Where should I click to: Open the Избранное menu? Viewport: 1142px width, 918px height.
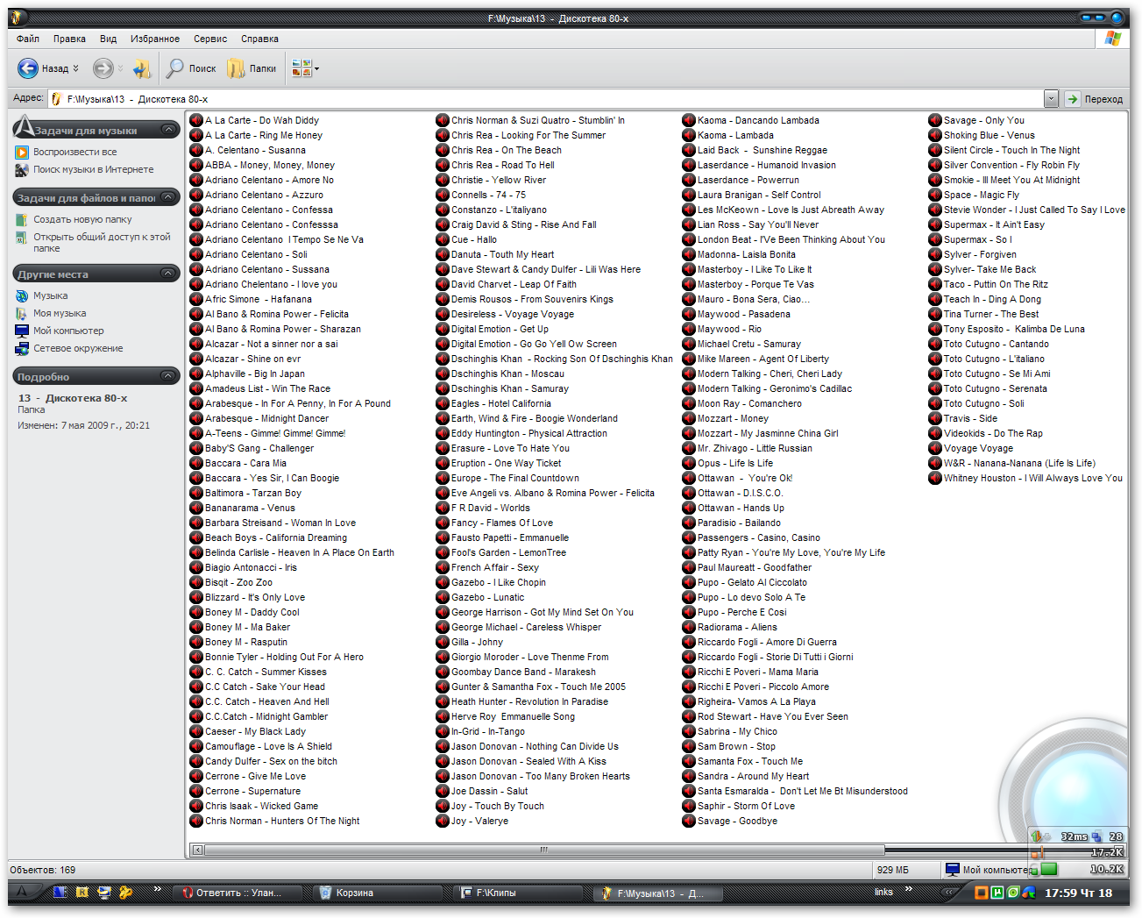point(154,39)
